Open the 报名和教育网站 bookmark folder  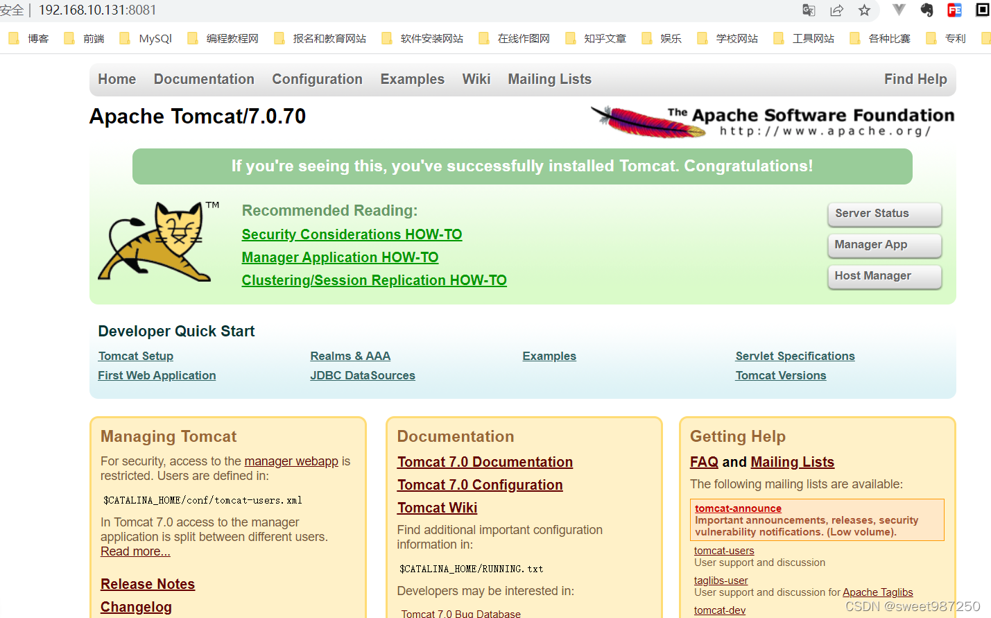(320, 38)
